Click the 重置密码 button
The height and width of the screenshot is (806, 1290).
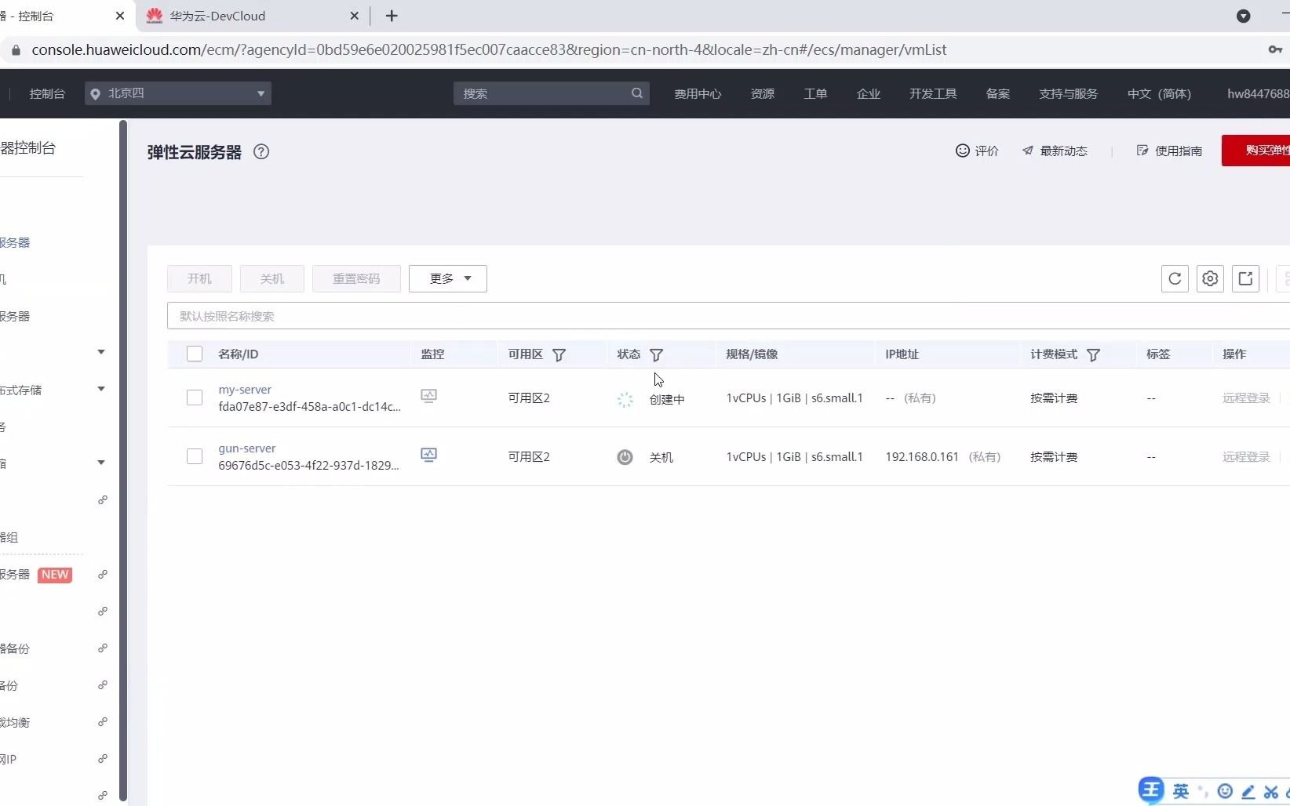click(356, 278)
